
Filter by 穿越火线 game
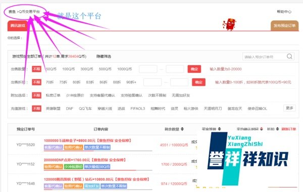coord(105,109)
